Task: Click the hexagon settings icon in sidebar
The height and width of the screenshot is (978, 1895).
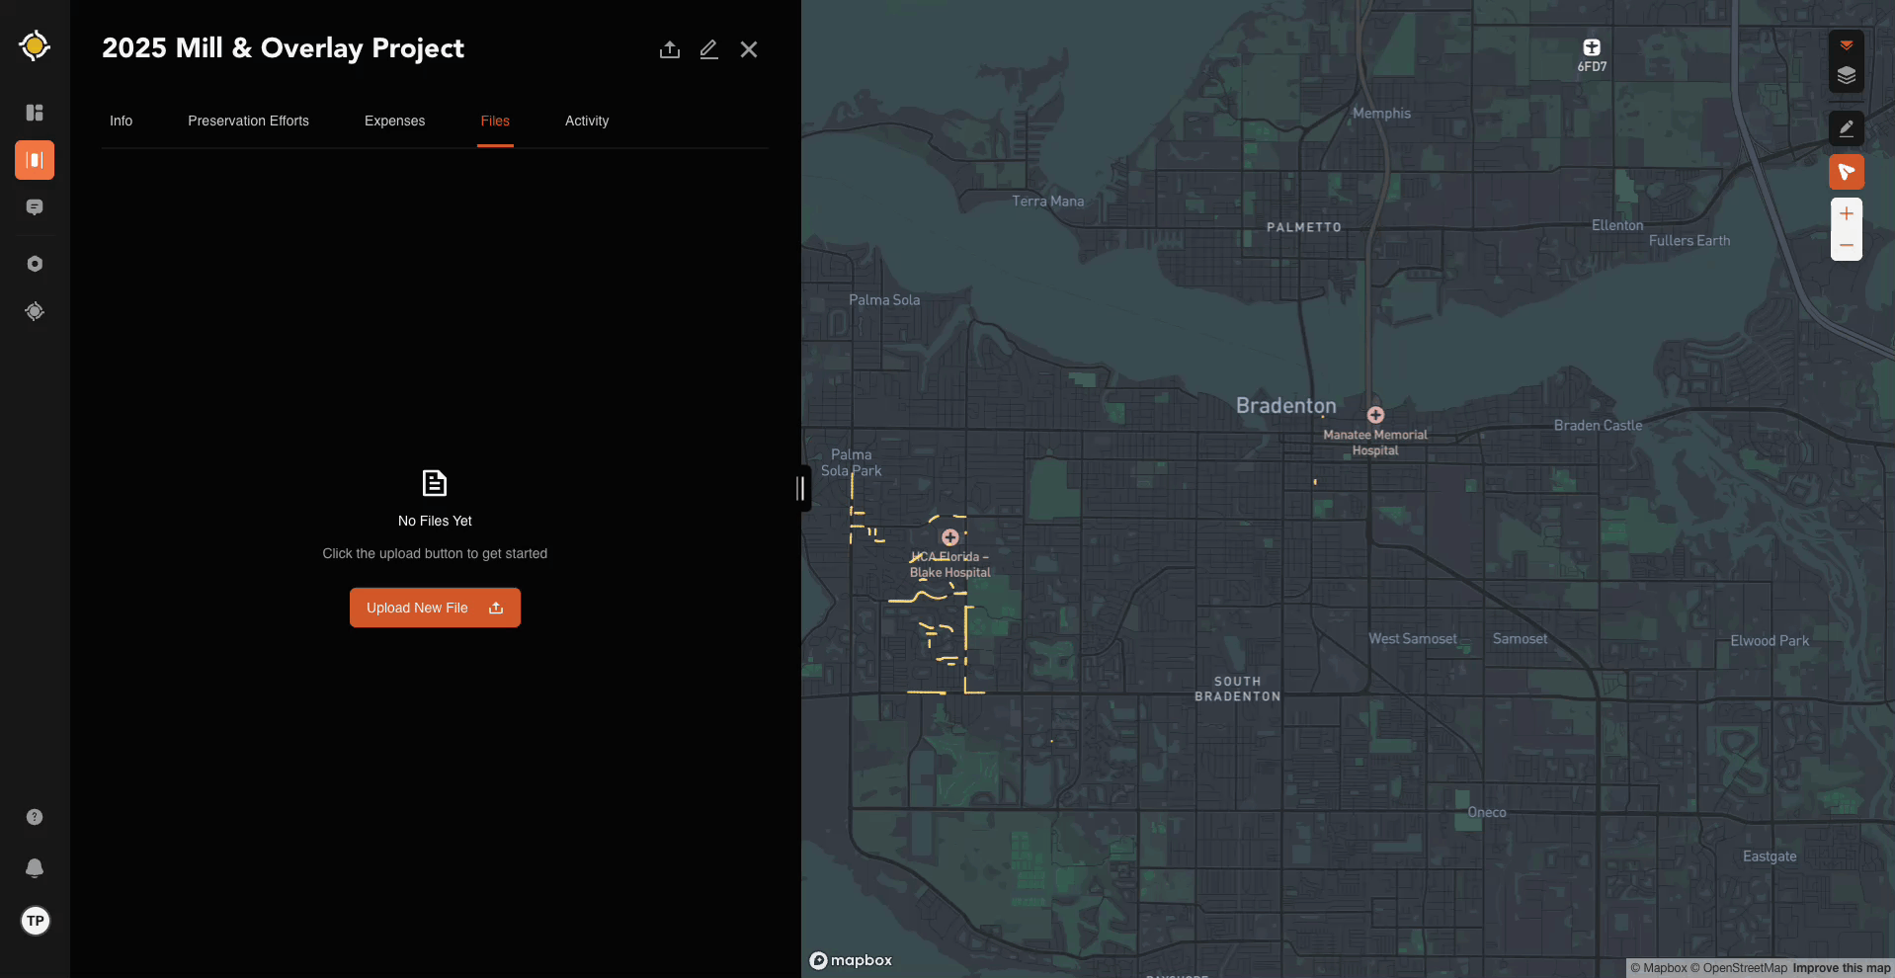Action: pos(35,264)
